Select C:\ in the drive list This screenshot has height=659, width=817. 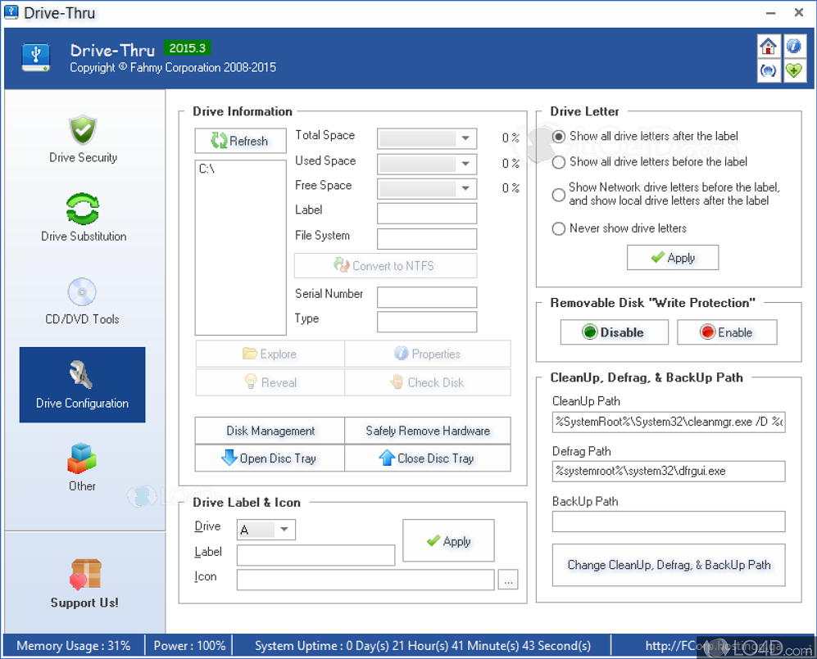click(x=207, y=169)
